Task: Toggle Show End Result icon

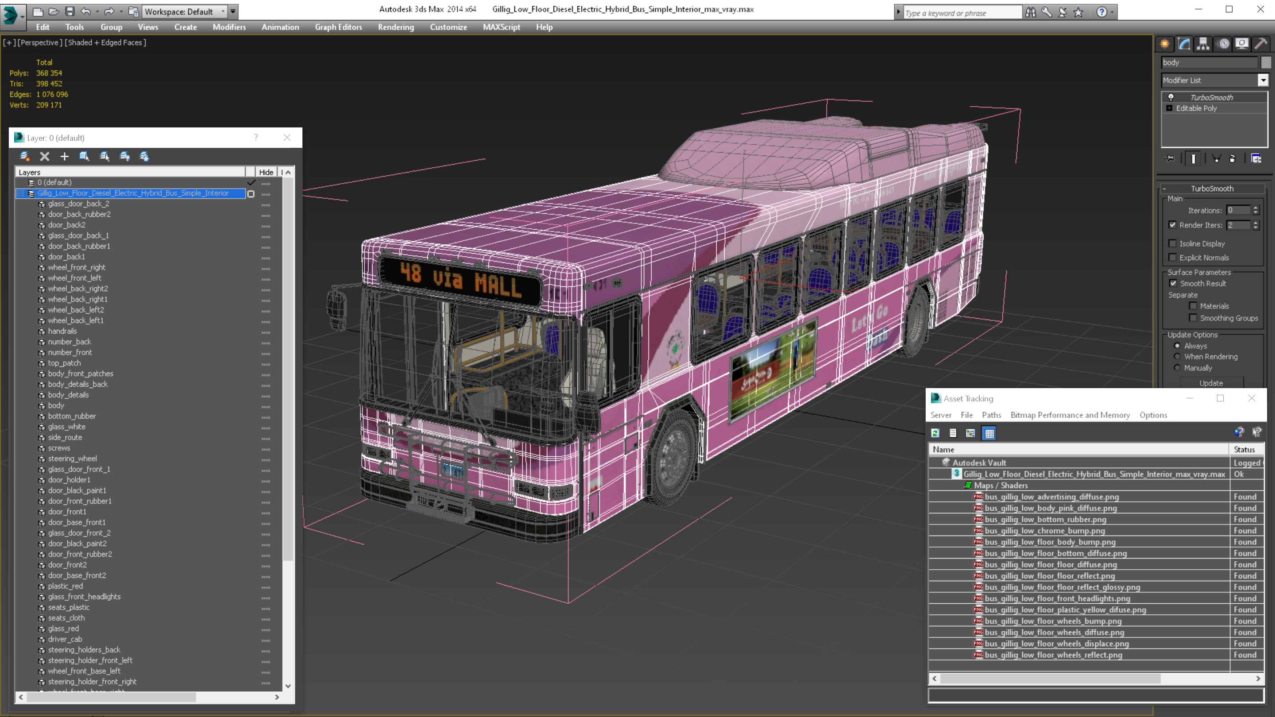Action: (x=1194, y=158)
